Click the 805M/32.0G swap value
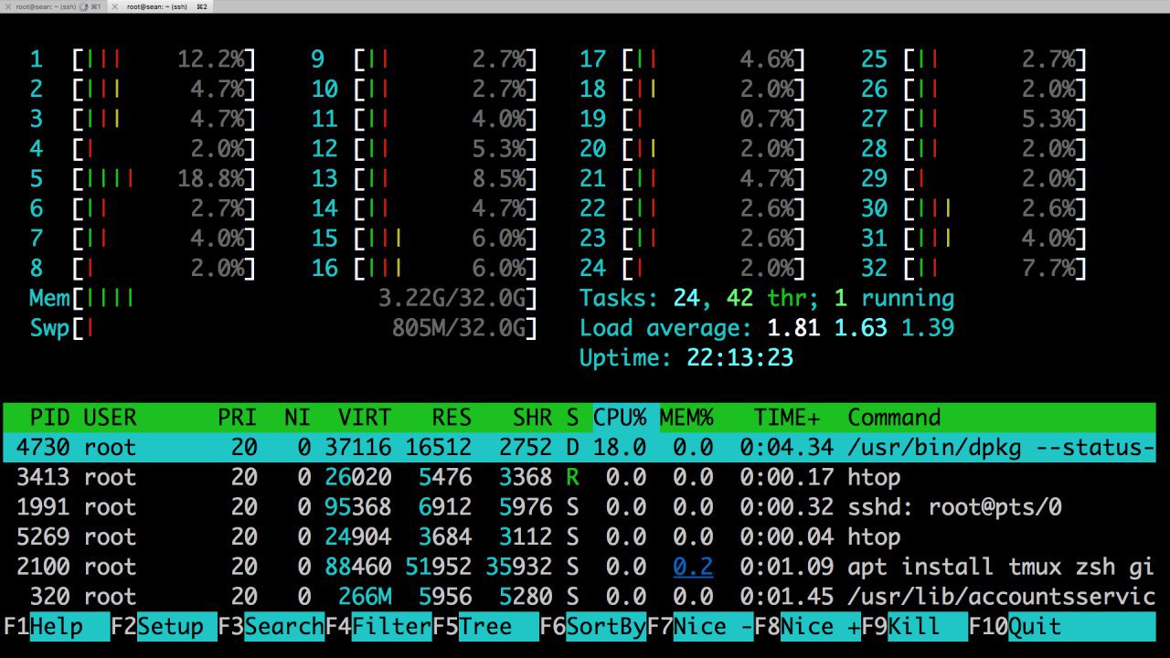The image size is (1170, 658). click(458, 328)
